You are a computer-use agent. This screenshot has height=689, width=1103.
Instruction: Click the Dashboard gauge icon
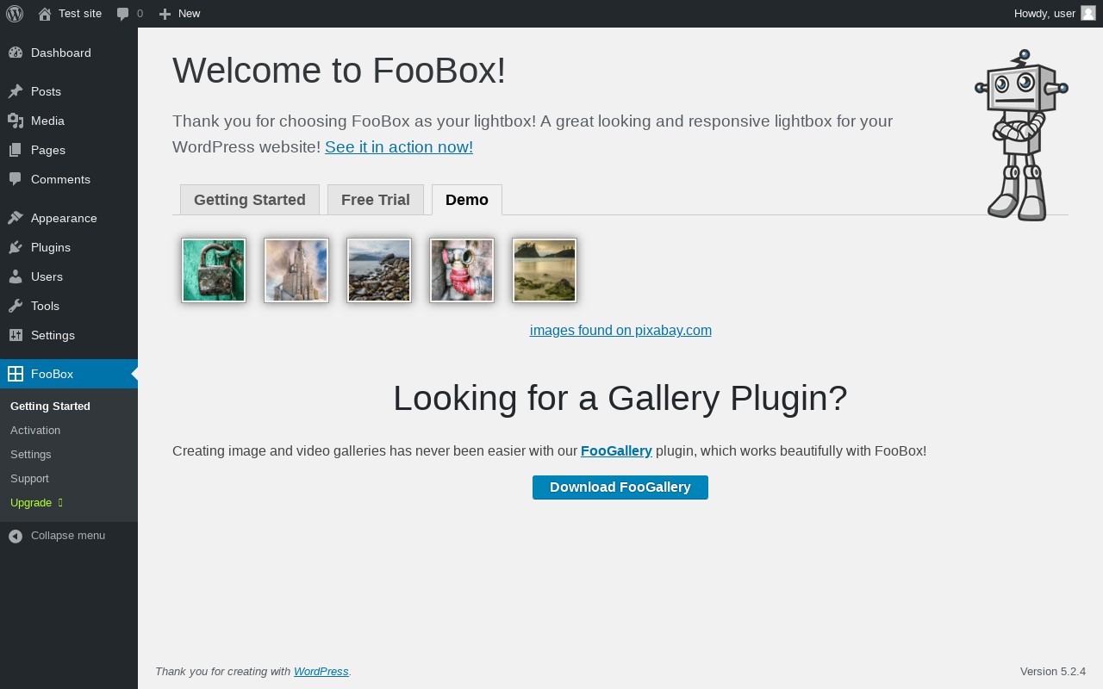click(16, 53)
